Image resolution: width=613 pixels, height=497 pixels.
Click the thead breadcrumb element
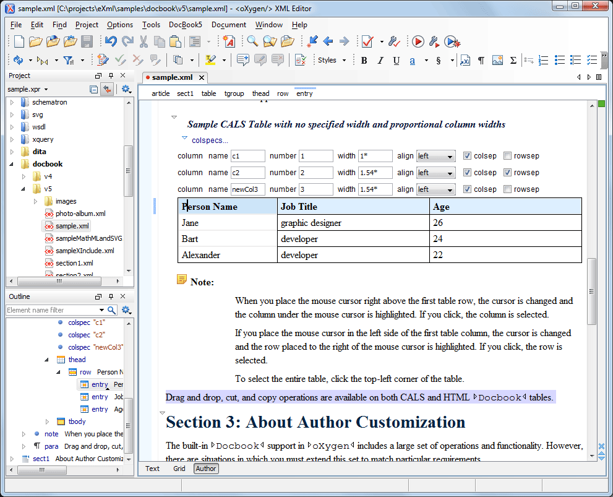pyautogui.click(x=260, y=93)
